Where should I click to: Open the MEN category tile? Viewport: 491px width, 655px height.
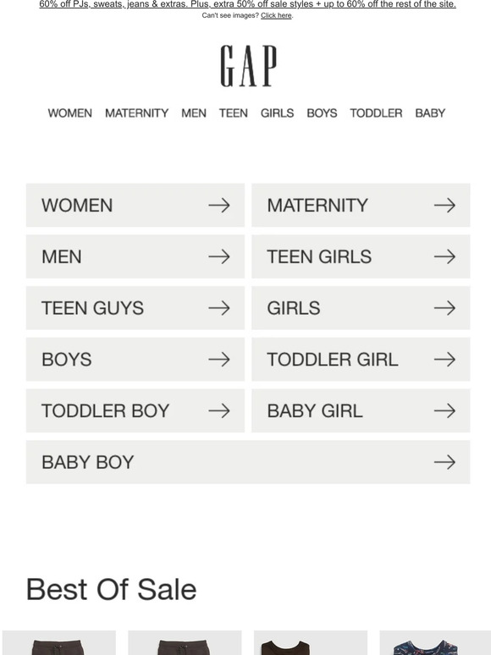pos(135,256)
